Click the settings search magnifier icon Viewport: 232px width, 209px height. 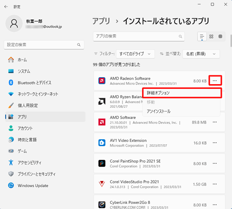coord(79,45)
